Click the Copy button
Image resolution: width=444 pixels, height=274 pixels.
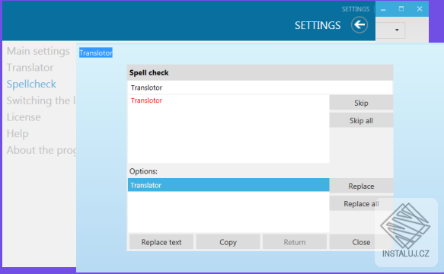[x=228, y=242]
